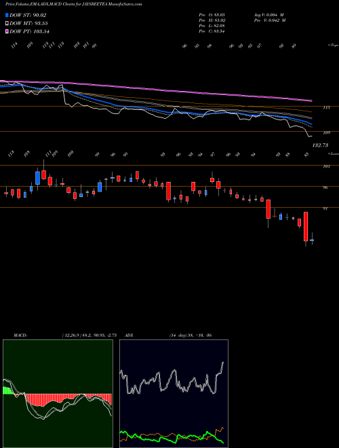Click the ADX (14 day) values text
This screenshot has height=448, width=339.
click(x=191, y=335)
